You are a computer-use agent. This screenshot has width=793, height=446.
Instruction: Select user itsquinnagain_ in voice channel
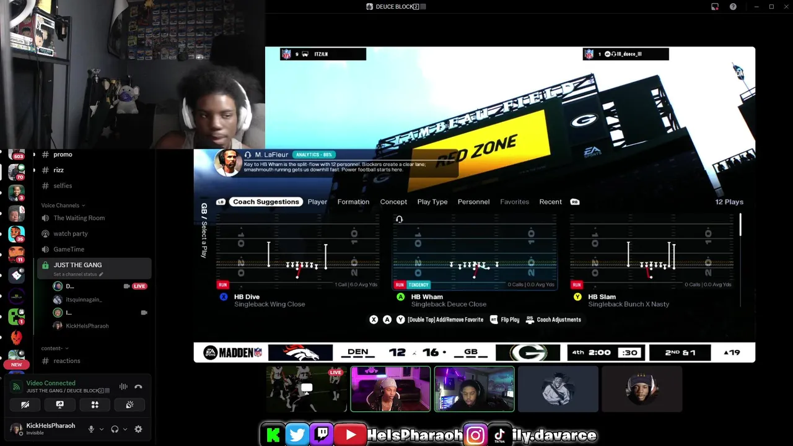click(x=84, y=299)
